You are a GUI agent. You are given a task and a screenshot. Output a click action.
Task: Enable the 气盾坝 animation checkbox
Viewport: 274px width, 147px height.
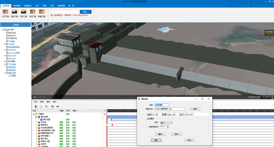pyautogui.click(x=10, y=76)
